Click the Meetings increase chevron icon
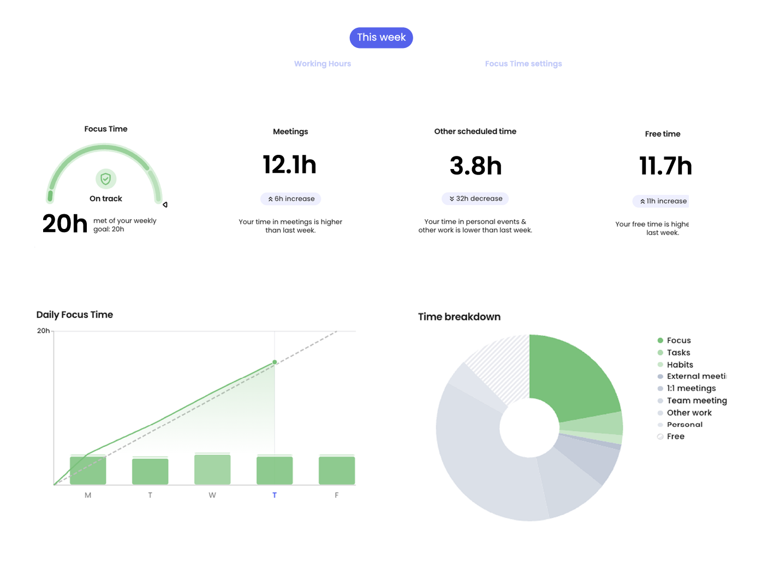The width and height of the screenshot is (768, 567). click(270, 199)
